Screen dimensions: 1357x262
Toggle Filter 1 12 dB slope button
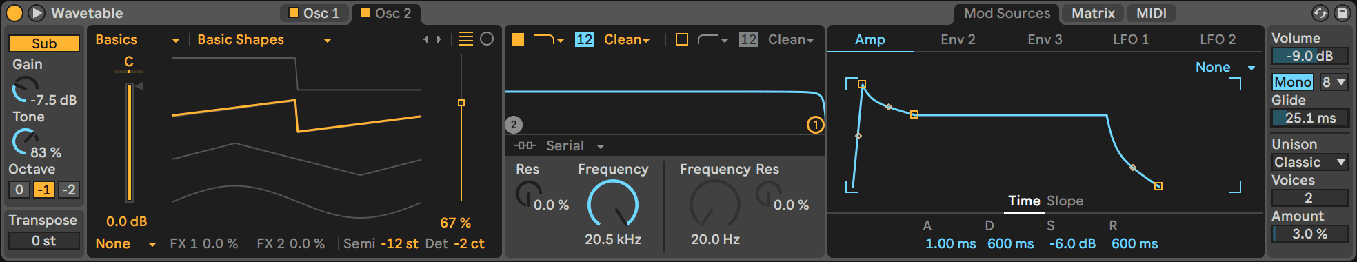click(584, 39)
